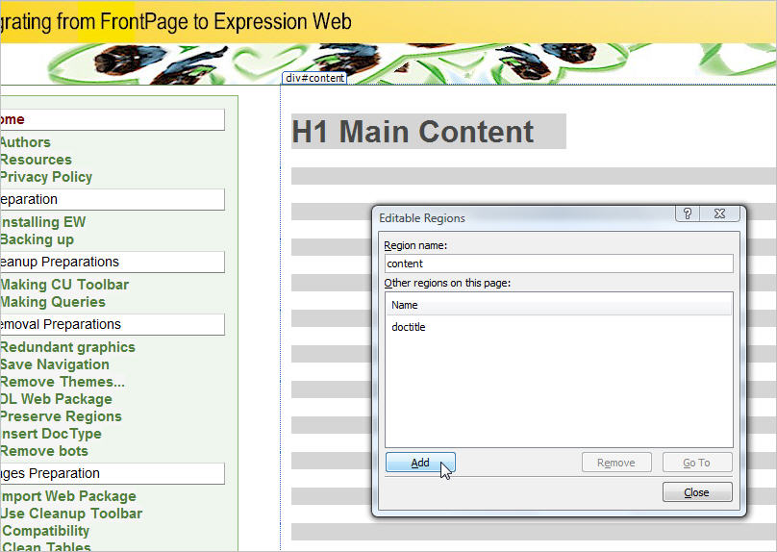Click the Home section header box
Screen dimensions: 777x552
click(x=112, y=119)
